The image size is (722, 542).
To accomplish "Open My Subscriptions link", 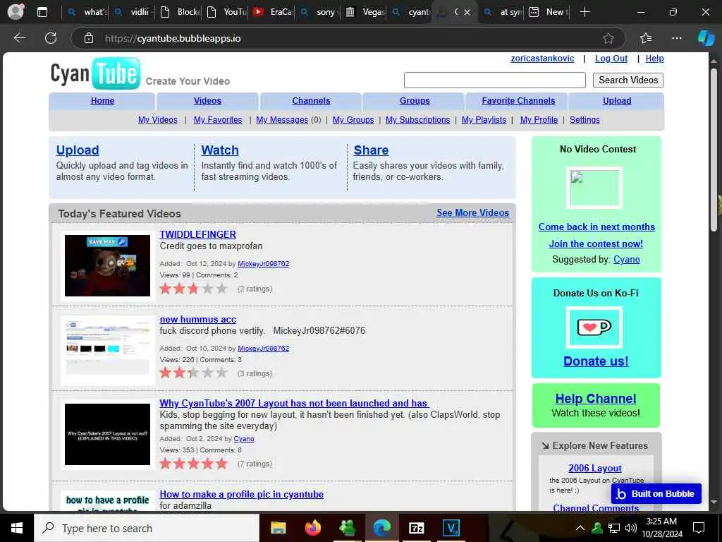I will 417,120.
